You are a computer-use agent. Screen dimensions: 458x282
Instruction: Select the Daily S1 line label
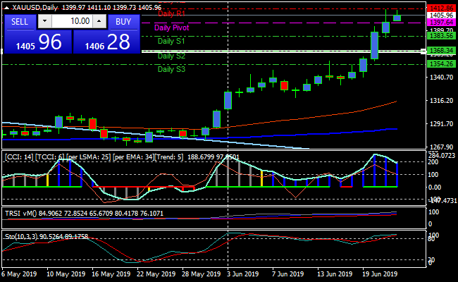coord(172,42)
